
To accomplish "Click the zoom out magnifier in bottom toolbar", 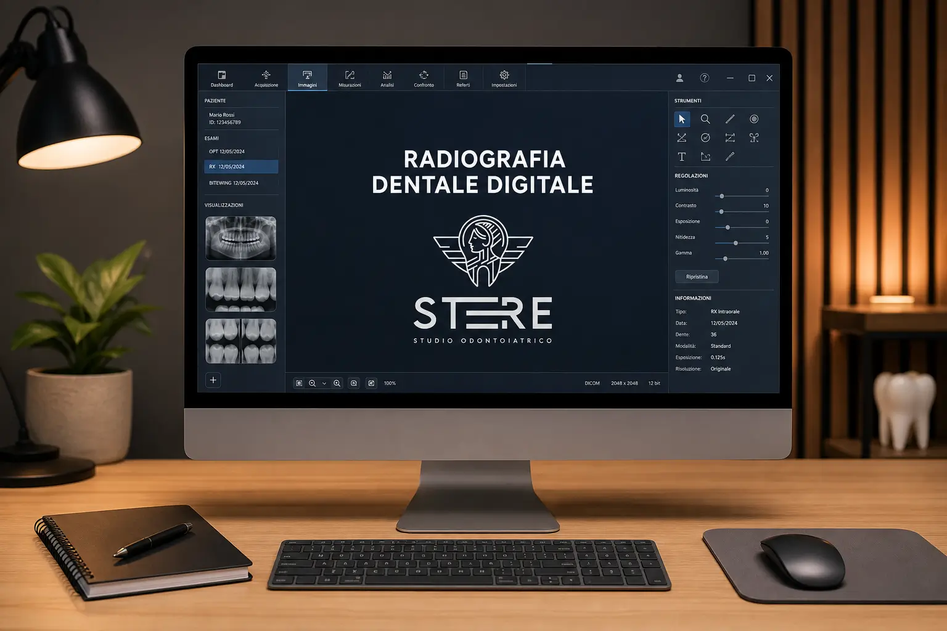I will point(312,383).
